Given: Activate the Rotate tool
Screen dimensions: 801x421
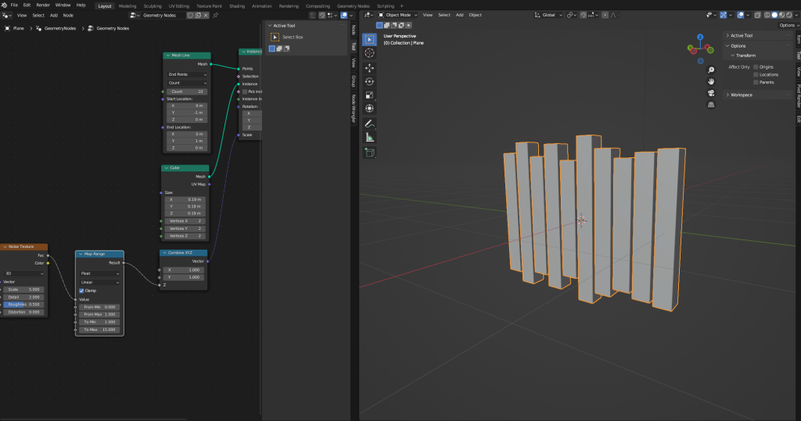Looking at the screenshot, I should coord(369,81).
